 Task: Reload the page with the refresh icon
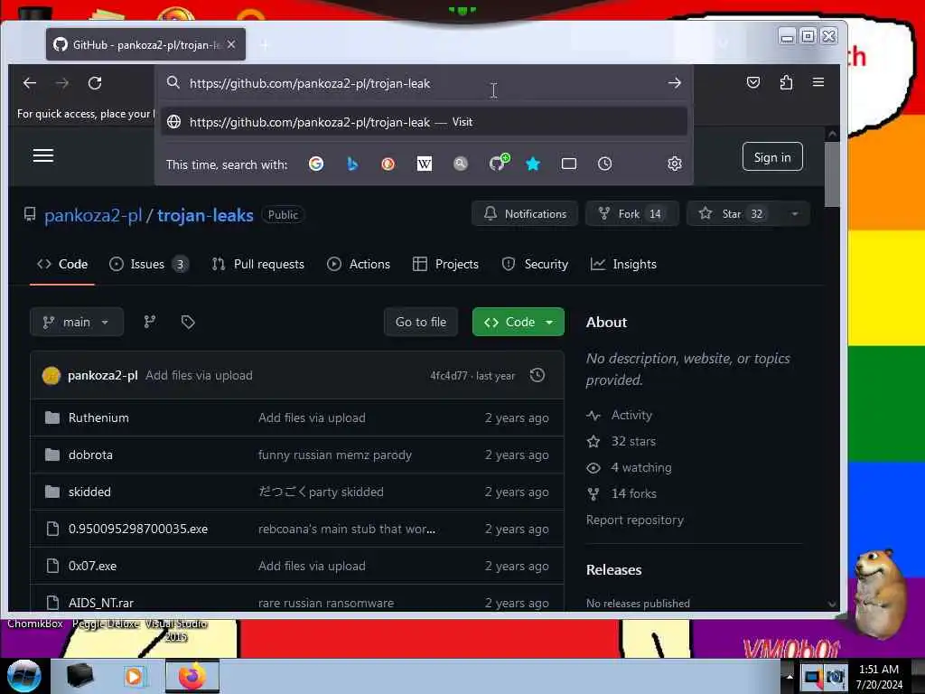point(95,83)
